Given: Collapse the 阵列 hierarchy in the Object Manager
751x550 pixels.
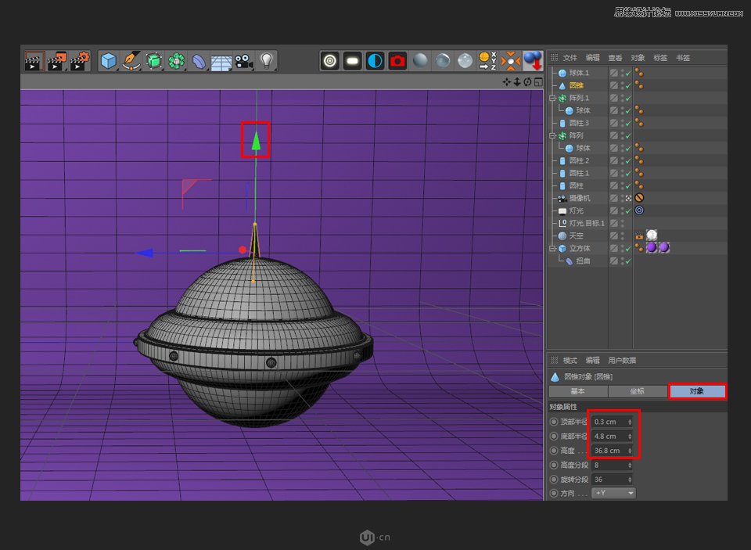Looking at the screenshot, I should [x=552, y=135].
